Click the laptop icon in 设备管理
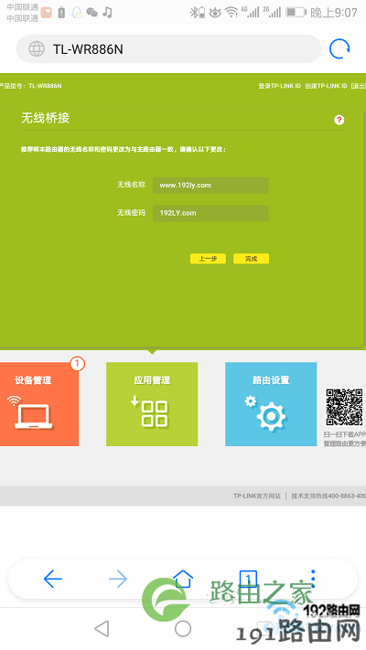366x650 pixels. (x=33, y=416)
